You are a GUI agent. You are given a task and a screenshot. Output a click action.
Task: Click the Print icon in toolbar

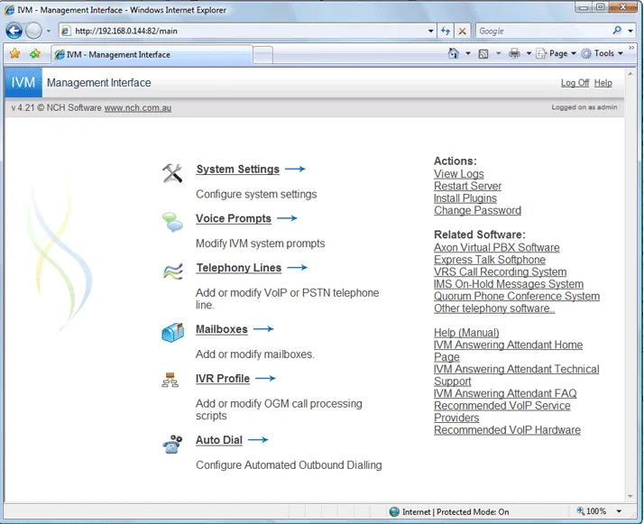pos(514,53)
